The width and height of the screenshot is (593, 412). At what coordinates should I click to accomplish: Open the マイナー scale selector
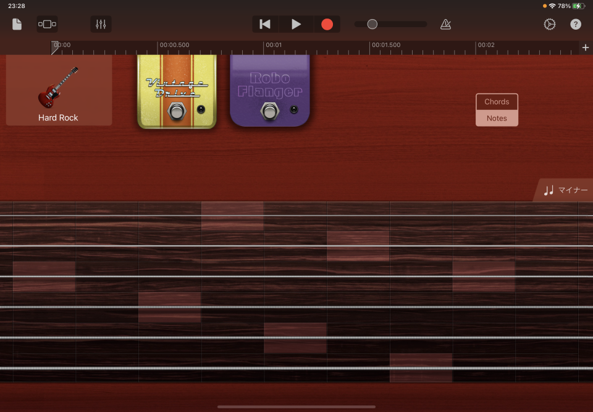(565, 190)
